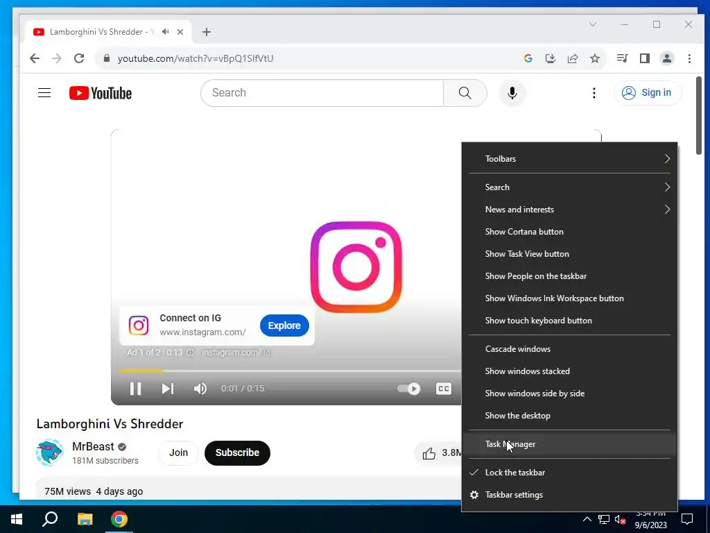Open the media controls icon in Chrome toolbar
This screenshot has width=710, height=533.
coord(622,58)
